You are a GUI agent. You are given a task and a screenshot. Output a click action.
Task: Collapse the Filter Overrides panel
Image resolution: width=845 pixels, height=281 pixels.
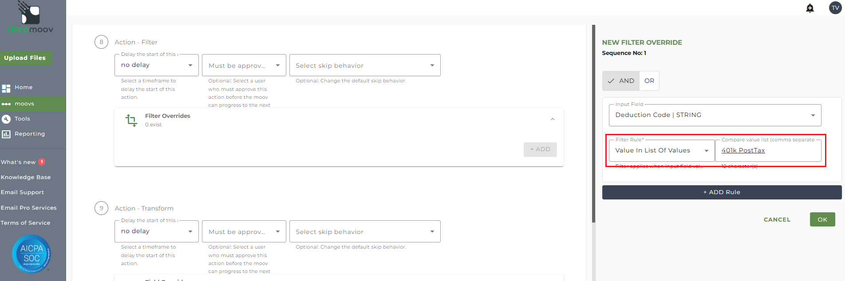click(x=553, y=119)
